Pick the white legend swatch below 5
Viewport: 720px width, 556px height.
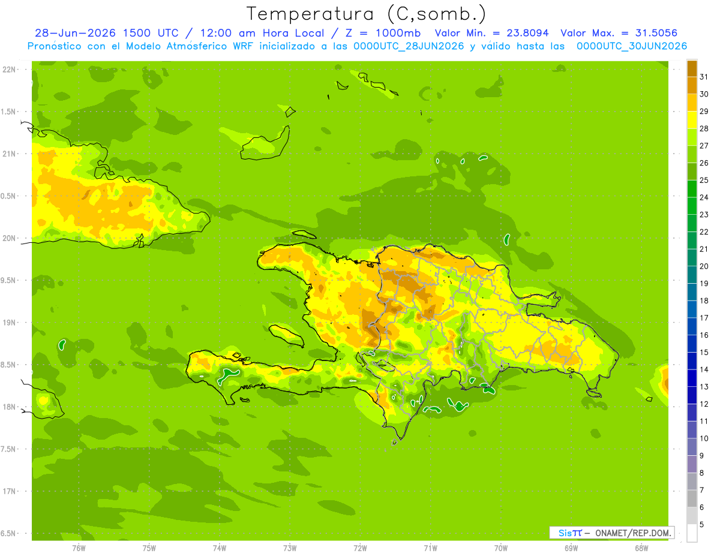[x=692, y=533]
